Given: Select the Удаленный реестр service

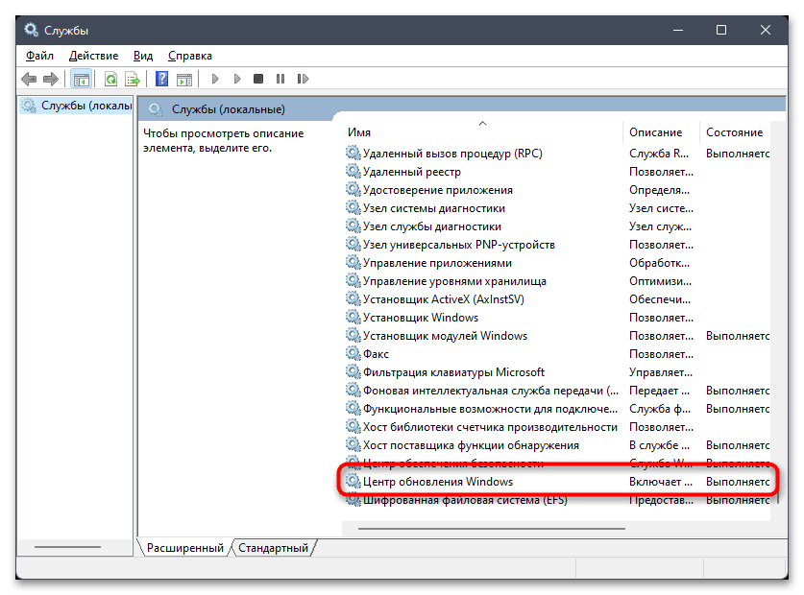Looking at the screenshot, I should point(412,172).
